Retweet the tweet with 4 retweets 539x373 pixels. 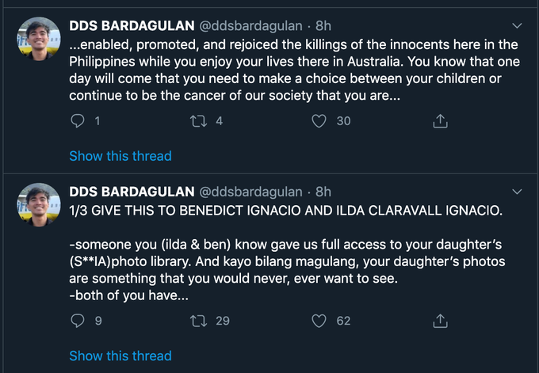coord(199,121)
